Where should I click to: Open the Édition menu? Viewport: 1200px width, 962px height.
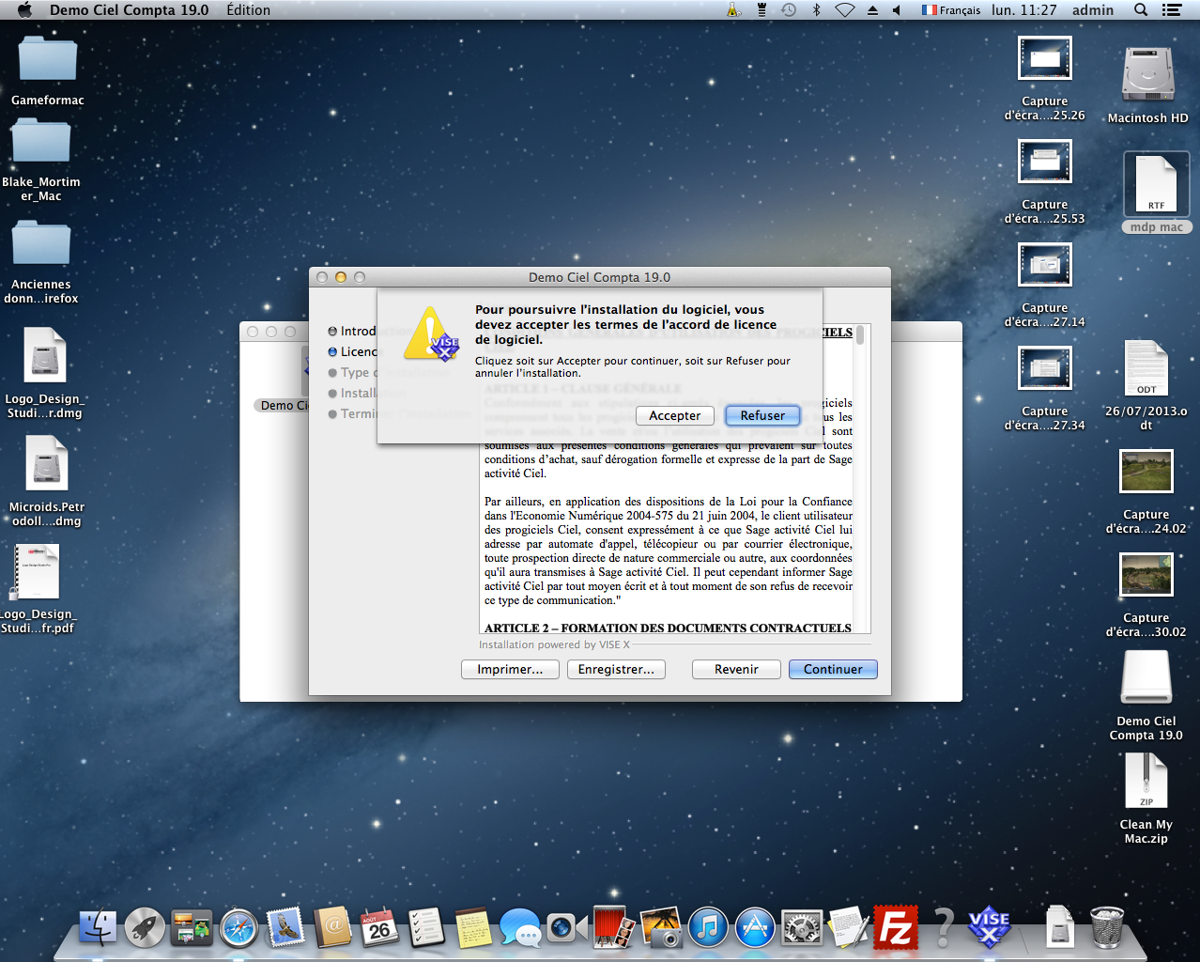248,9
